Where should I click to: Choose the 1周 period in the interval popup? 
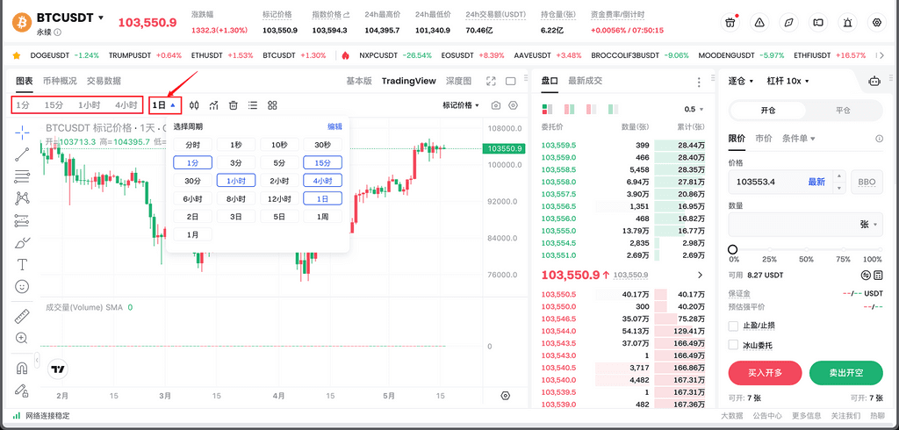[323, 216]
